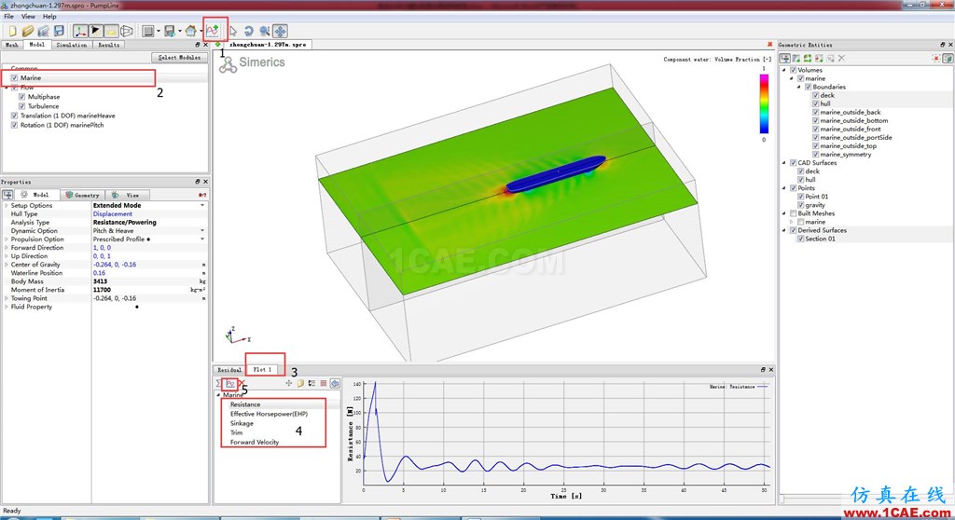Screen dimensions: 955x520
Task: Collapse the Derived Surfaces tree node
Action: [x=784, y=230]
